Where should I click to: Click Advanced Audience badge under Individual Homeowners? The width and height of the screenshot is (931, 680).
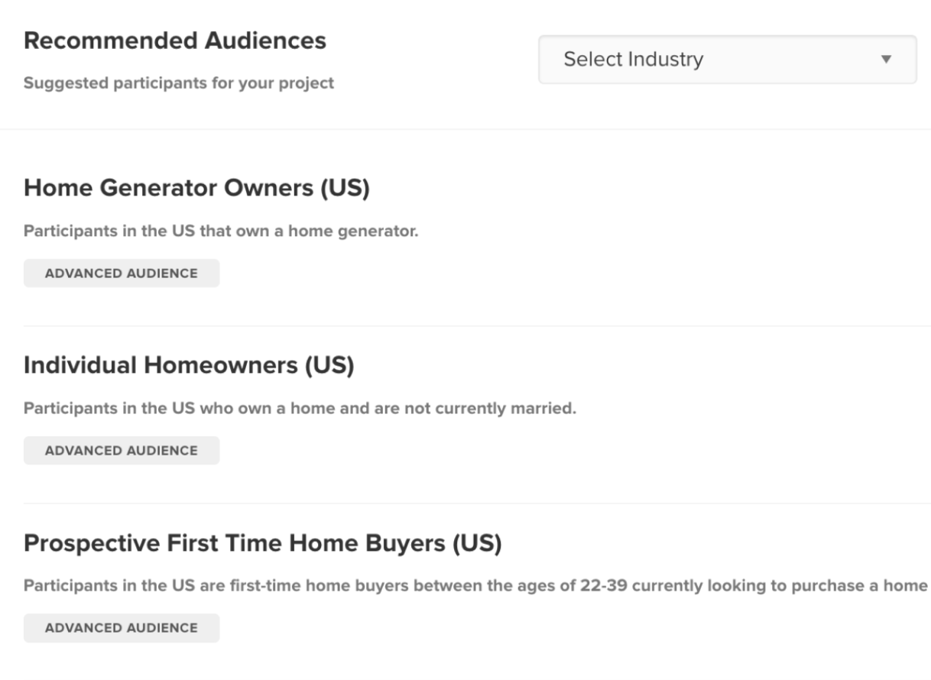click(x=122, y=450)
